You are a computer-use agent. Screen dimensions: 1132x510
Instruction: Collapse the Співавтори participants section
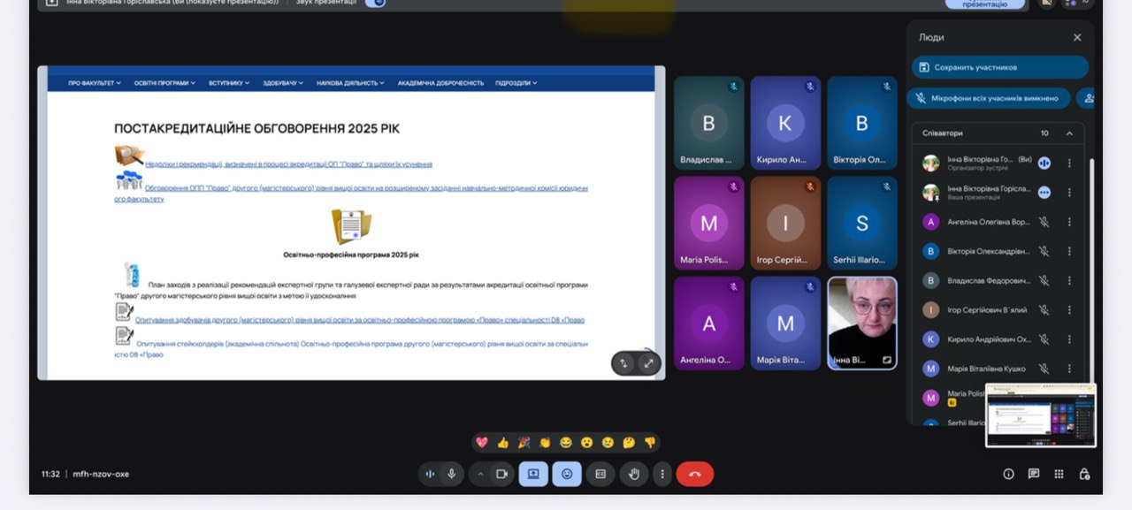[x=1069, y=133]
